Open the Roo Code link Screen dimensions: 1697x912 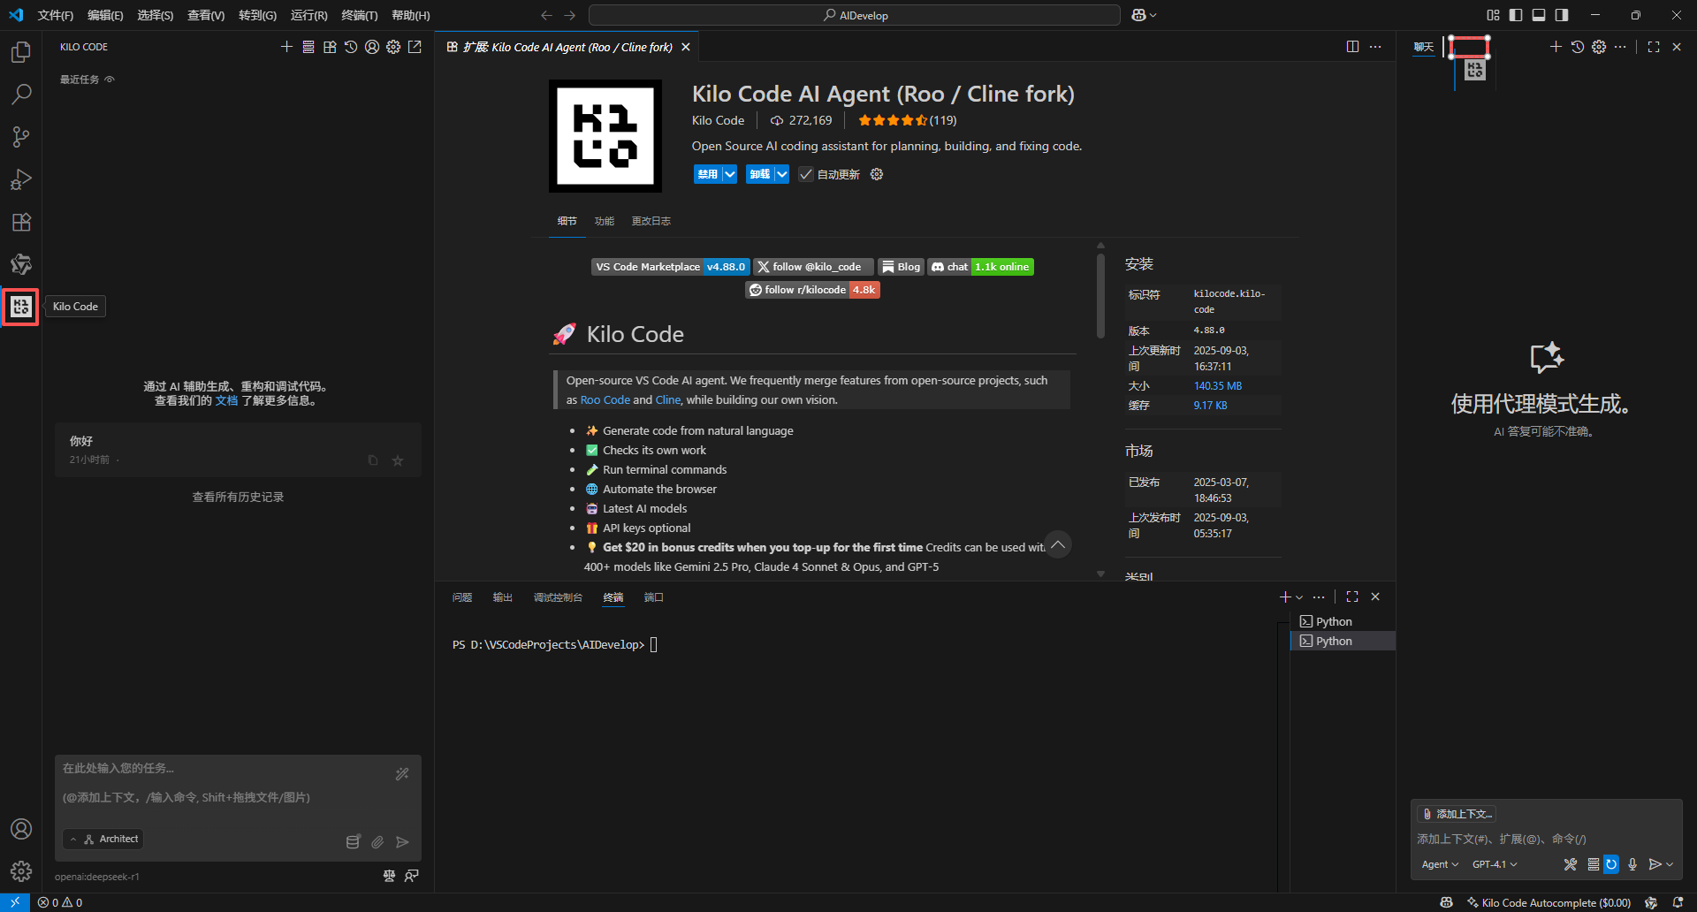tap(605, 399)
